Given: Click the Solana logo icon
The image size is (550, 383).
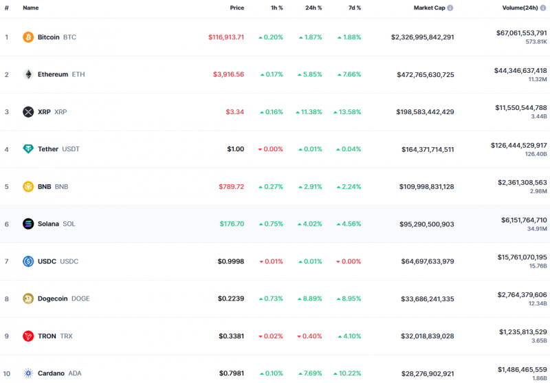Looking at the screenshot, I should tap(28, 223).
